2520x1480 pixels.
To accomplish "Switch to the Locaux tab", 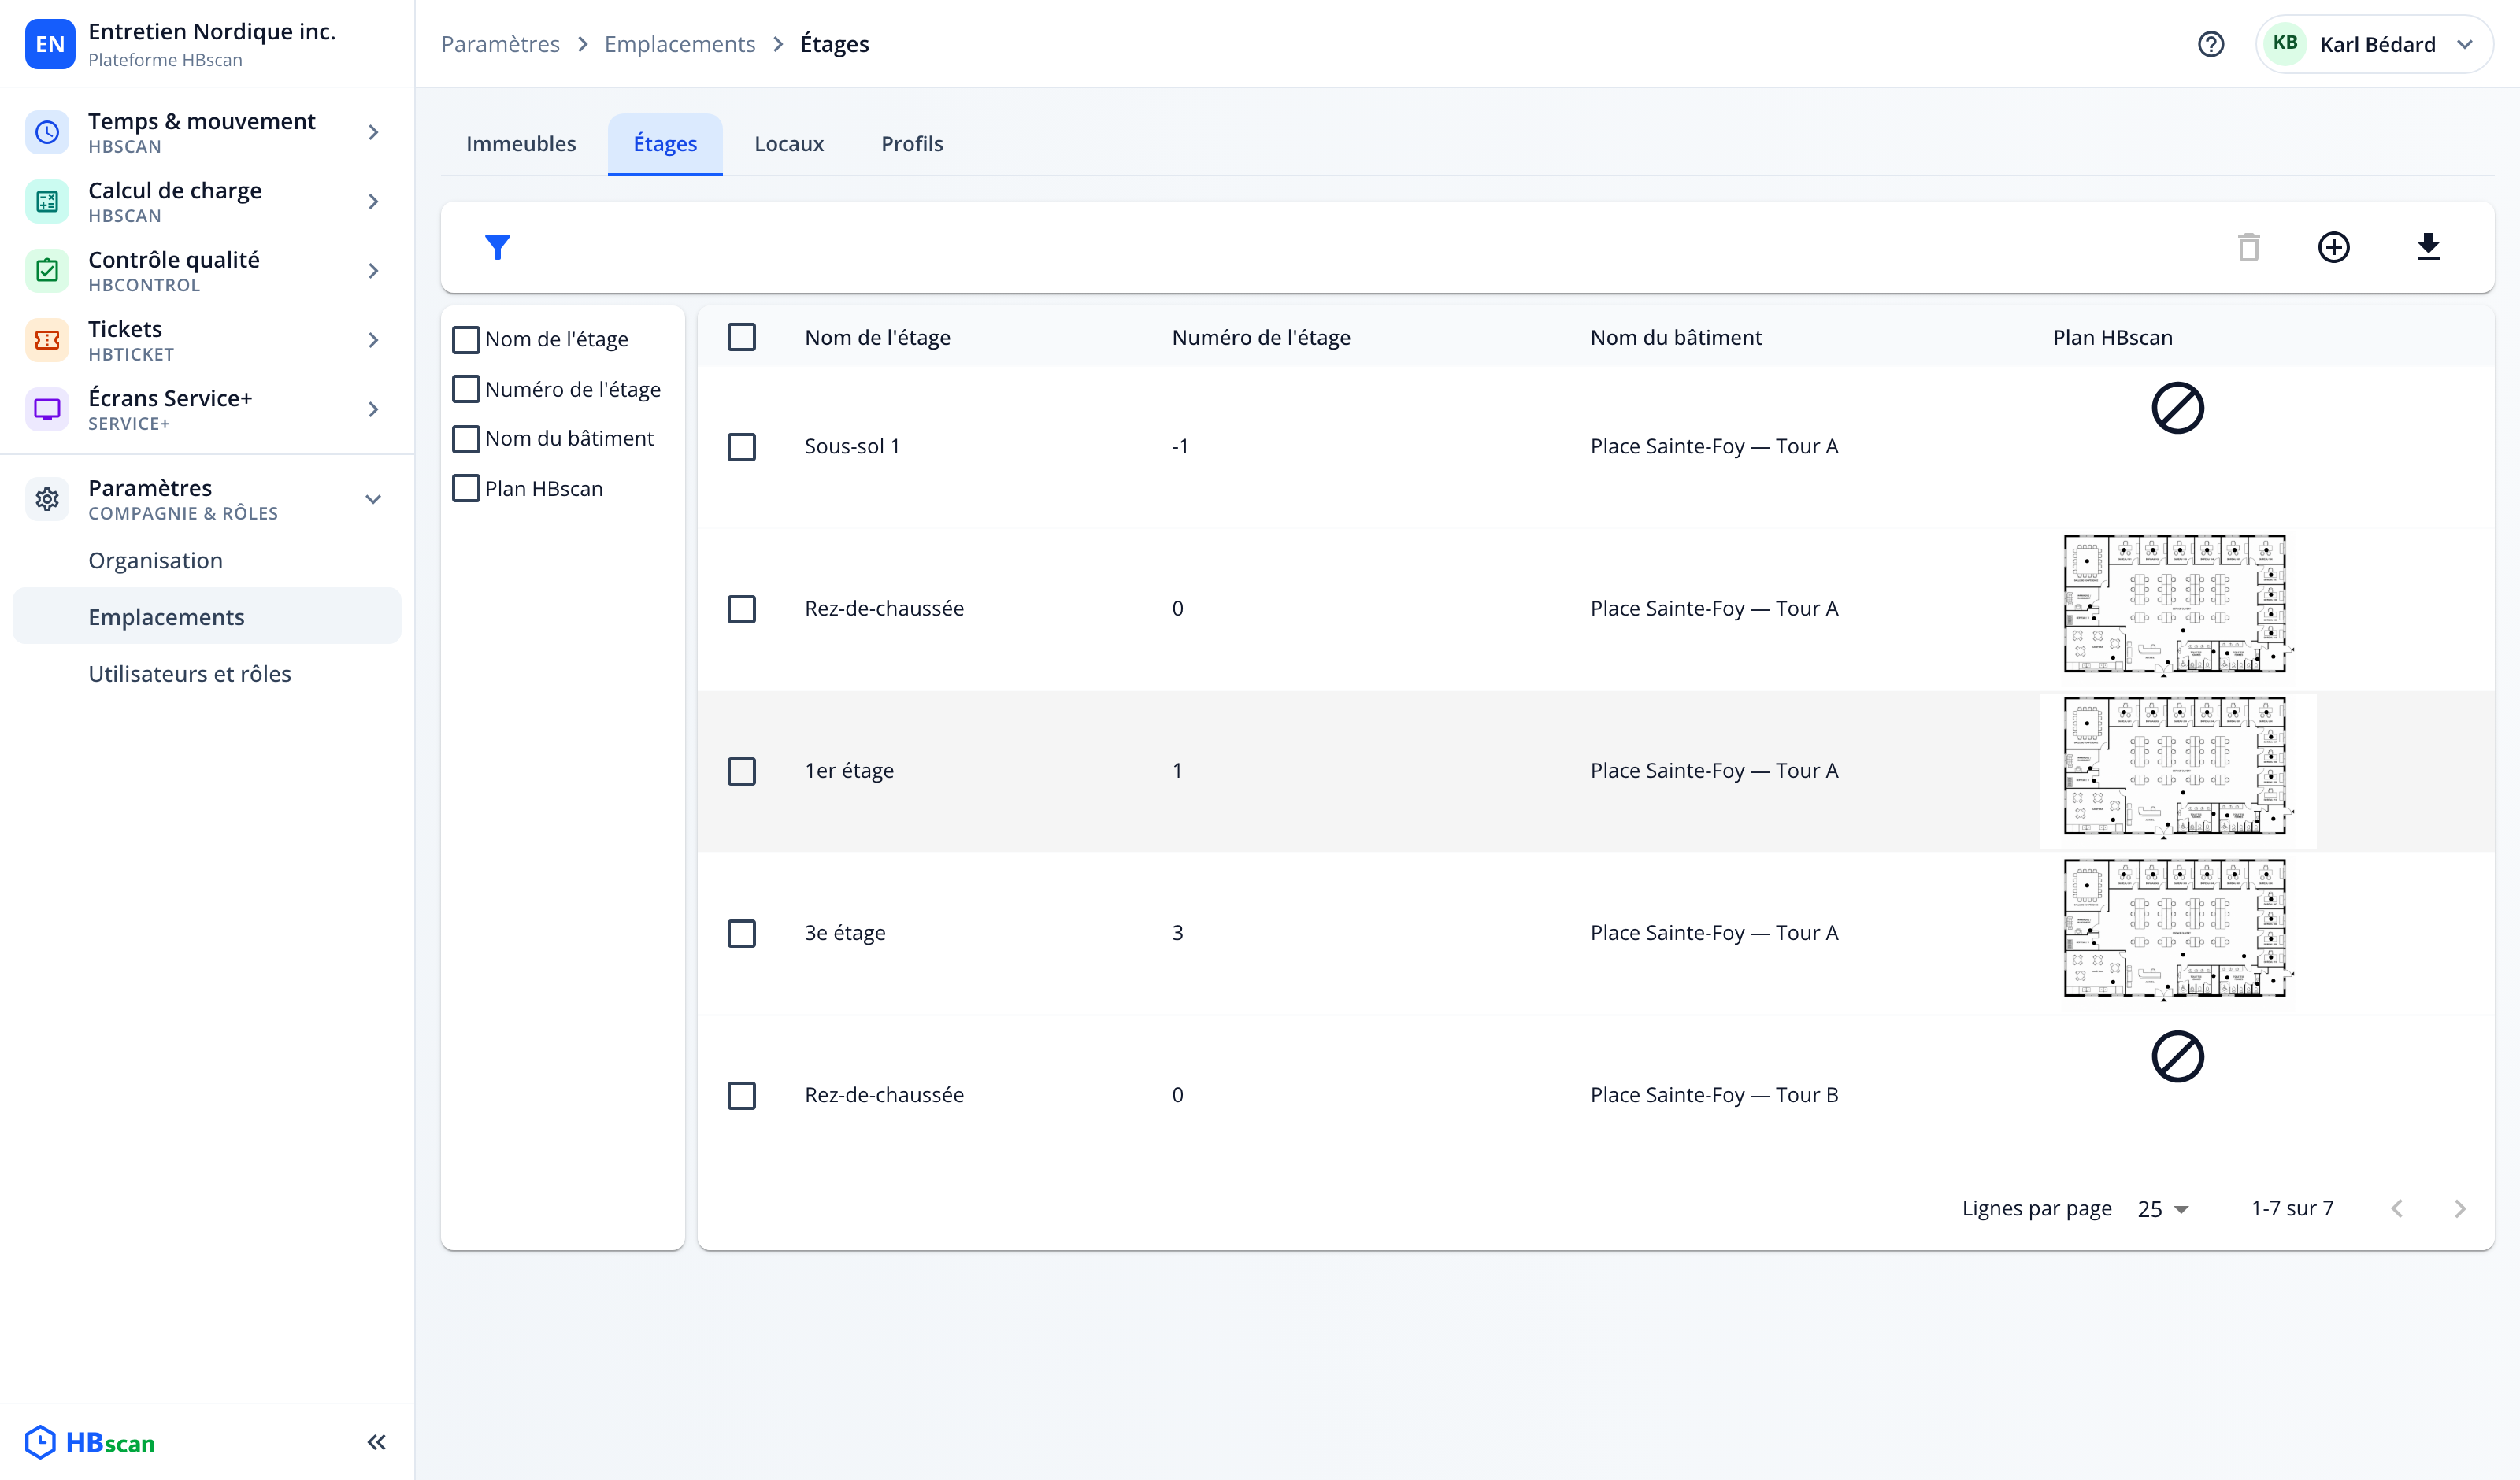I will [x=788, y=144].
